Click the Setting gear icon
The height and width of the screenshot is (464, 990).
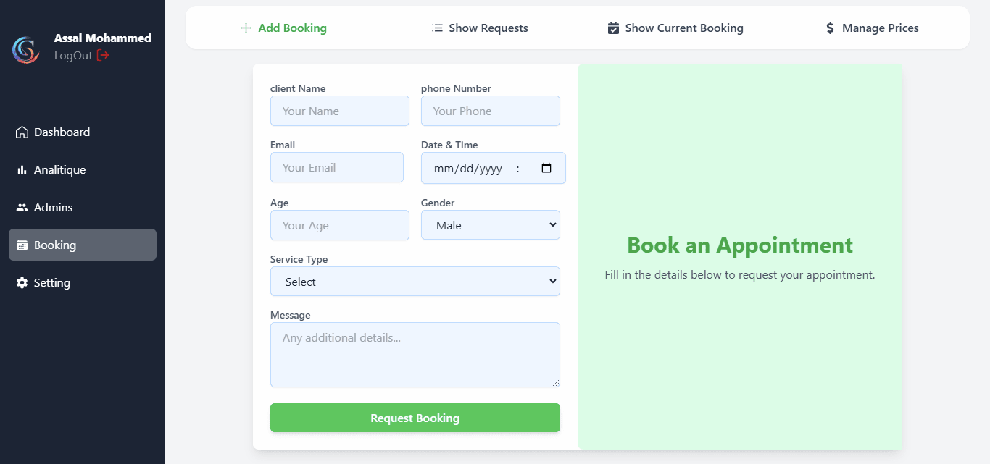(22, 283)
